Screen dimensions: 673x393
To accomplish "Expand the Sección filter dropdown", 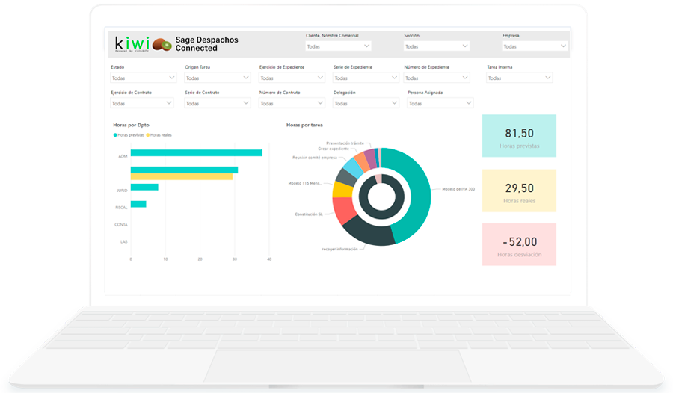I will 436,46.
